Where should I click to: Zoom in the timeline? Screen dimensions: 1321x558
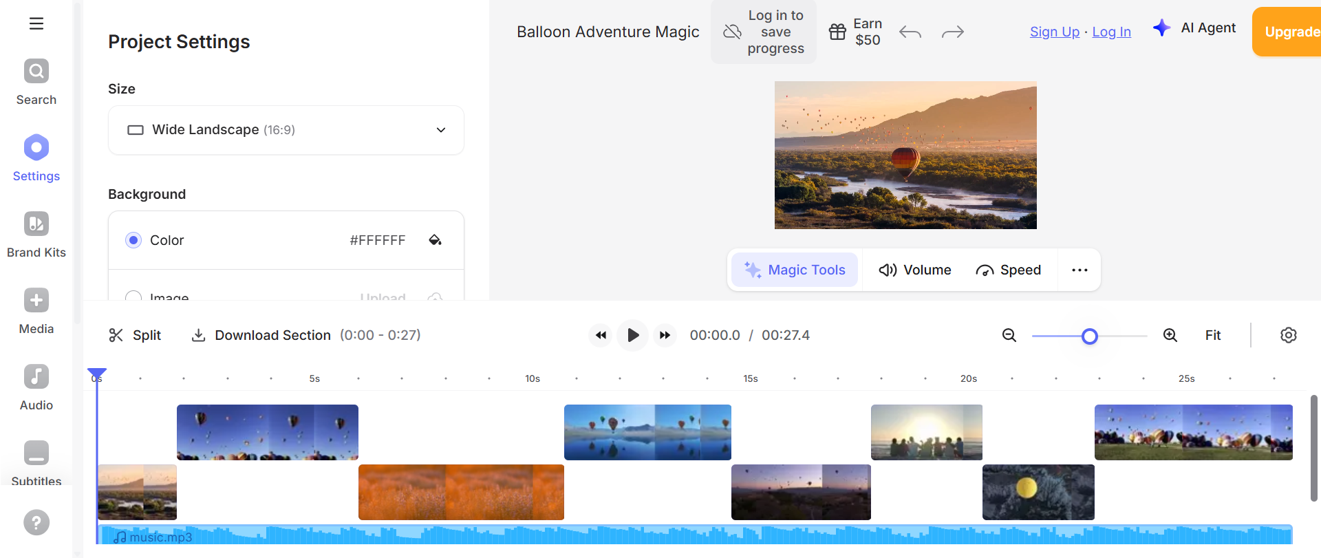[1170, 335]
